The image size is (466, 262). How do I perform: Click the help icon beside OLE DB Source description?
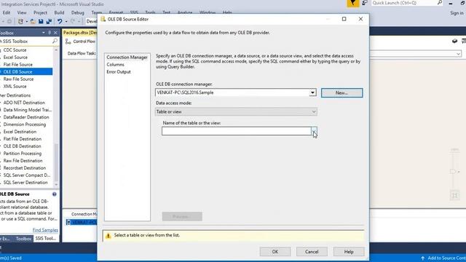click(55, 194)
